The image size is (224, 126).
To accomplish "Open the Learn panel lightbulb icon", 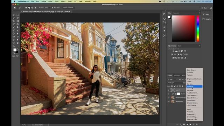I will (x=204, y=14).
